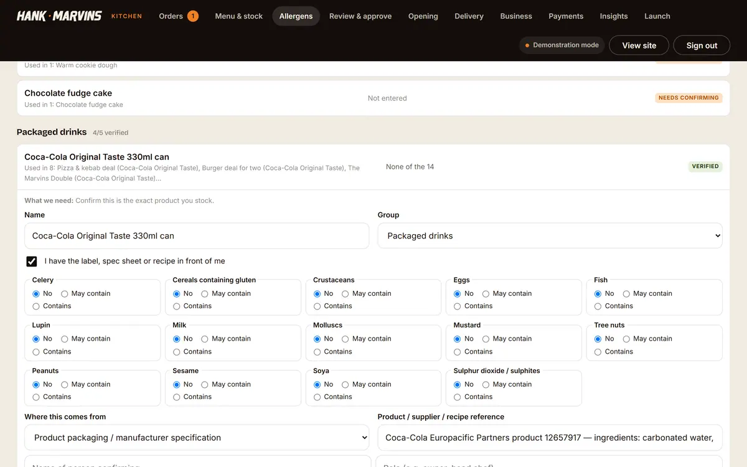Switch to the Allergens tab
747x467 pixels.
tap(296, 16)
